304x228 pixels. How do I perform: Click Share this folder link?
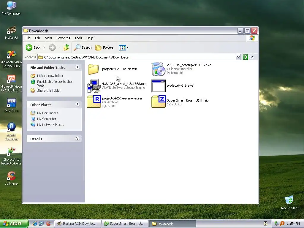(49, 91)
